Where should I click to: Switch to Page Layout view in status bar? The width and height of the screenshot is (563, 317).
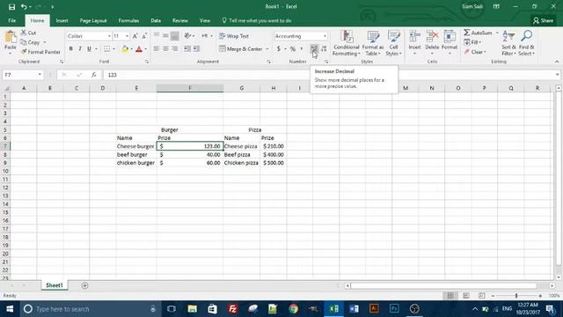click(x=466, y=296)
